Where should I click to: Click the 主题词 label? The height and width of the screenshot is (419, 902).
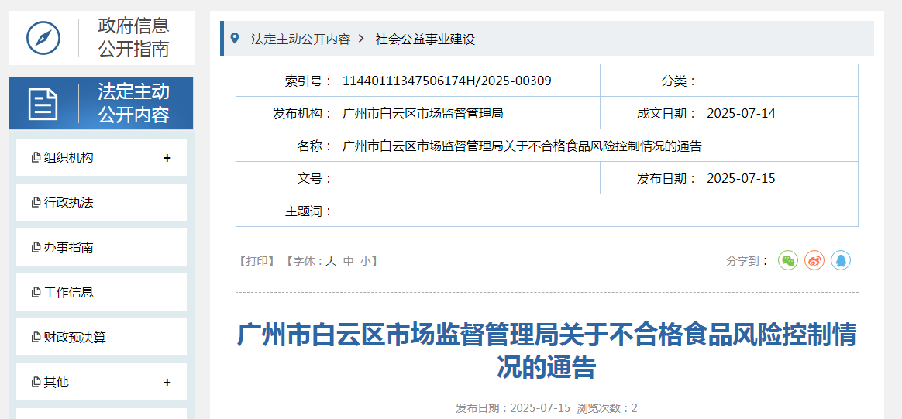(309, 211)
